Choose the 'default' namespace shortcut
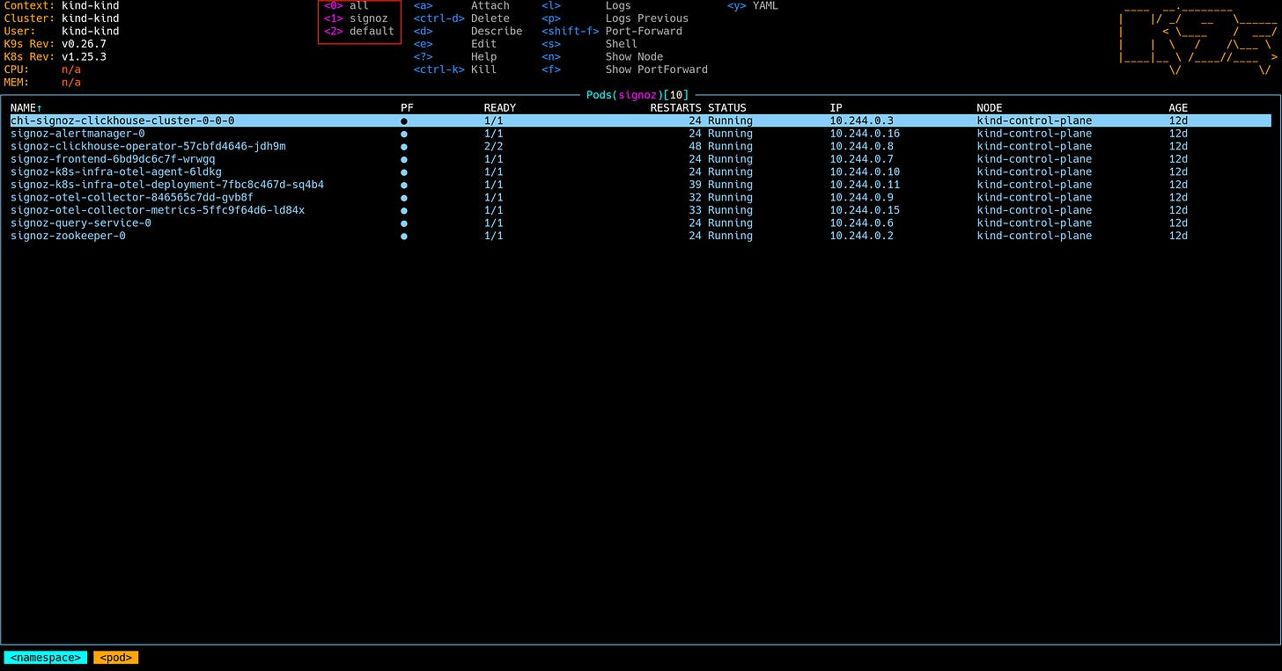The image size is (1282, 671). point(359,31)
